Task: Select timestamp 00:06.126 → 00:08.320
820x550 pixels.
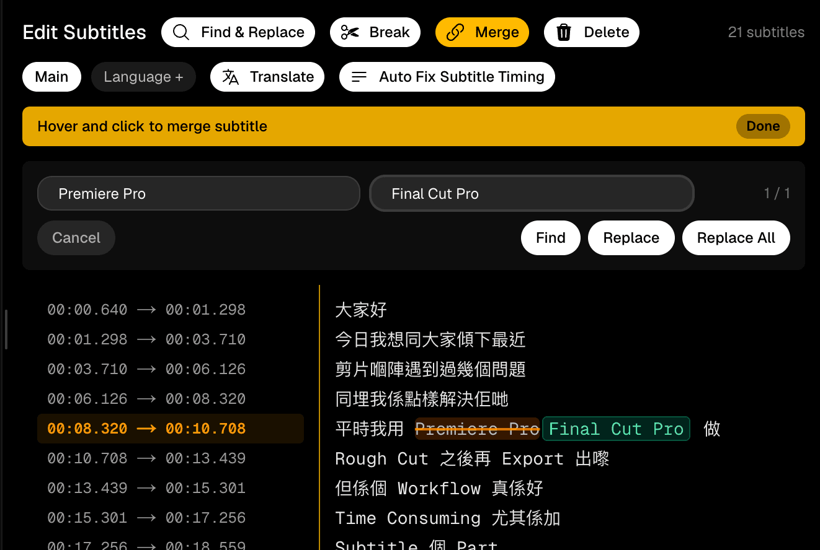Action: click(x=146, y=399)
